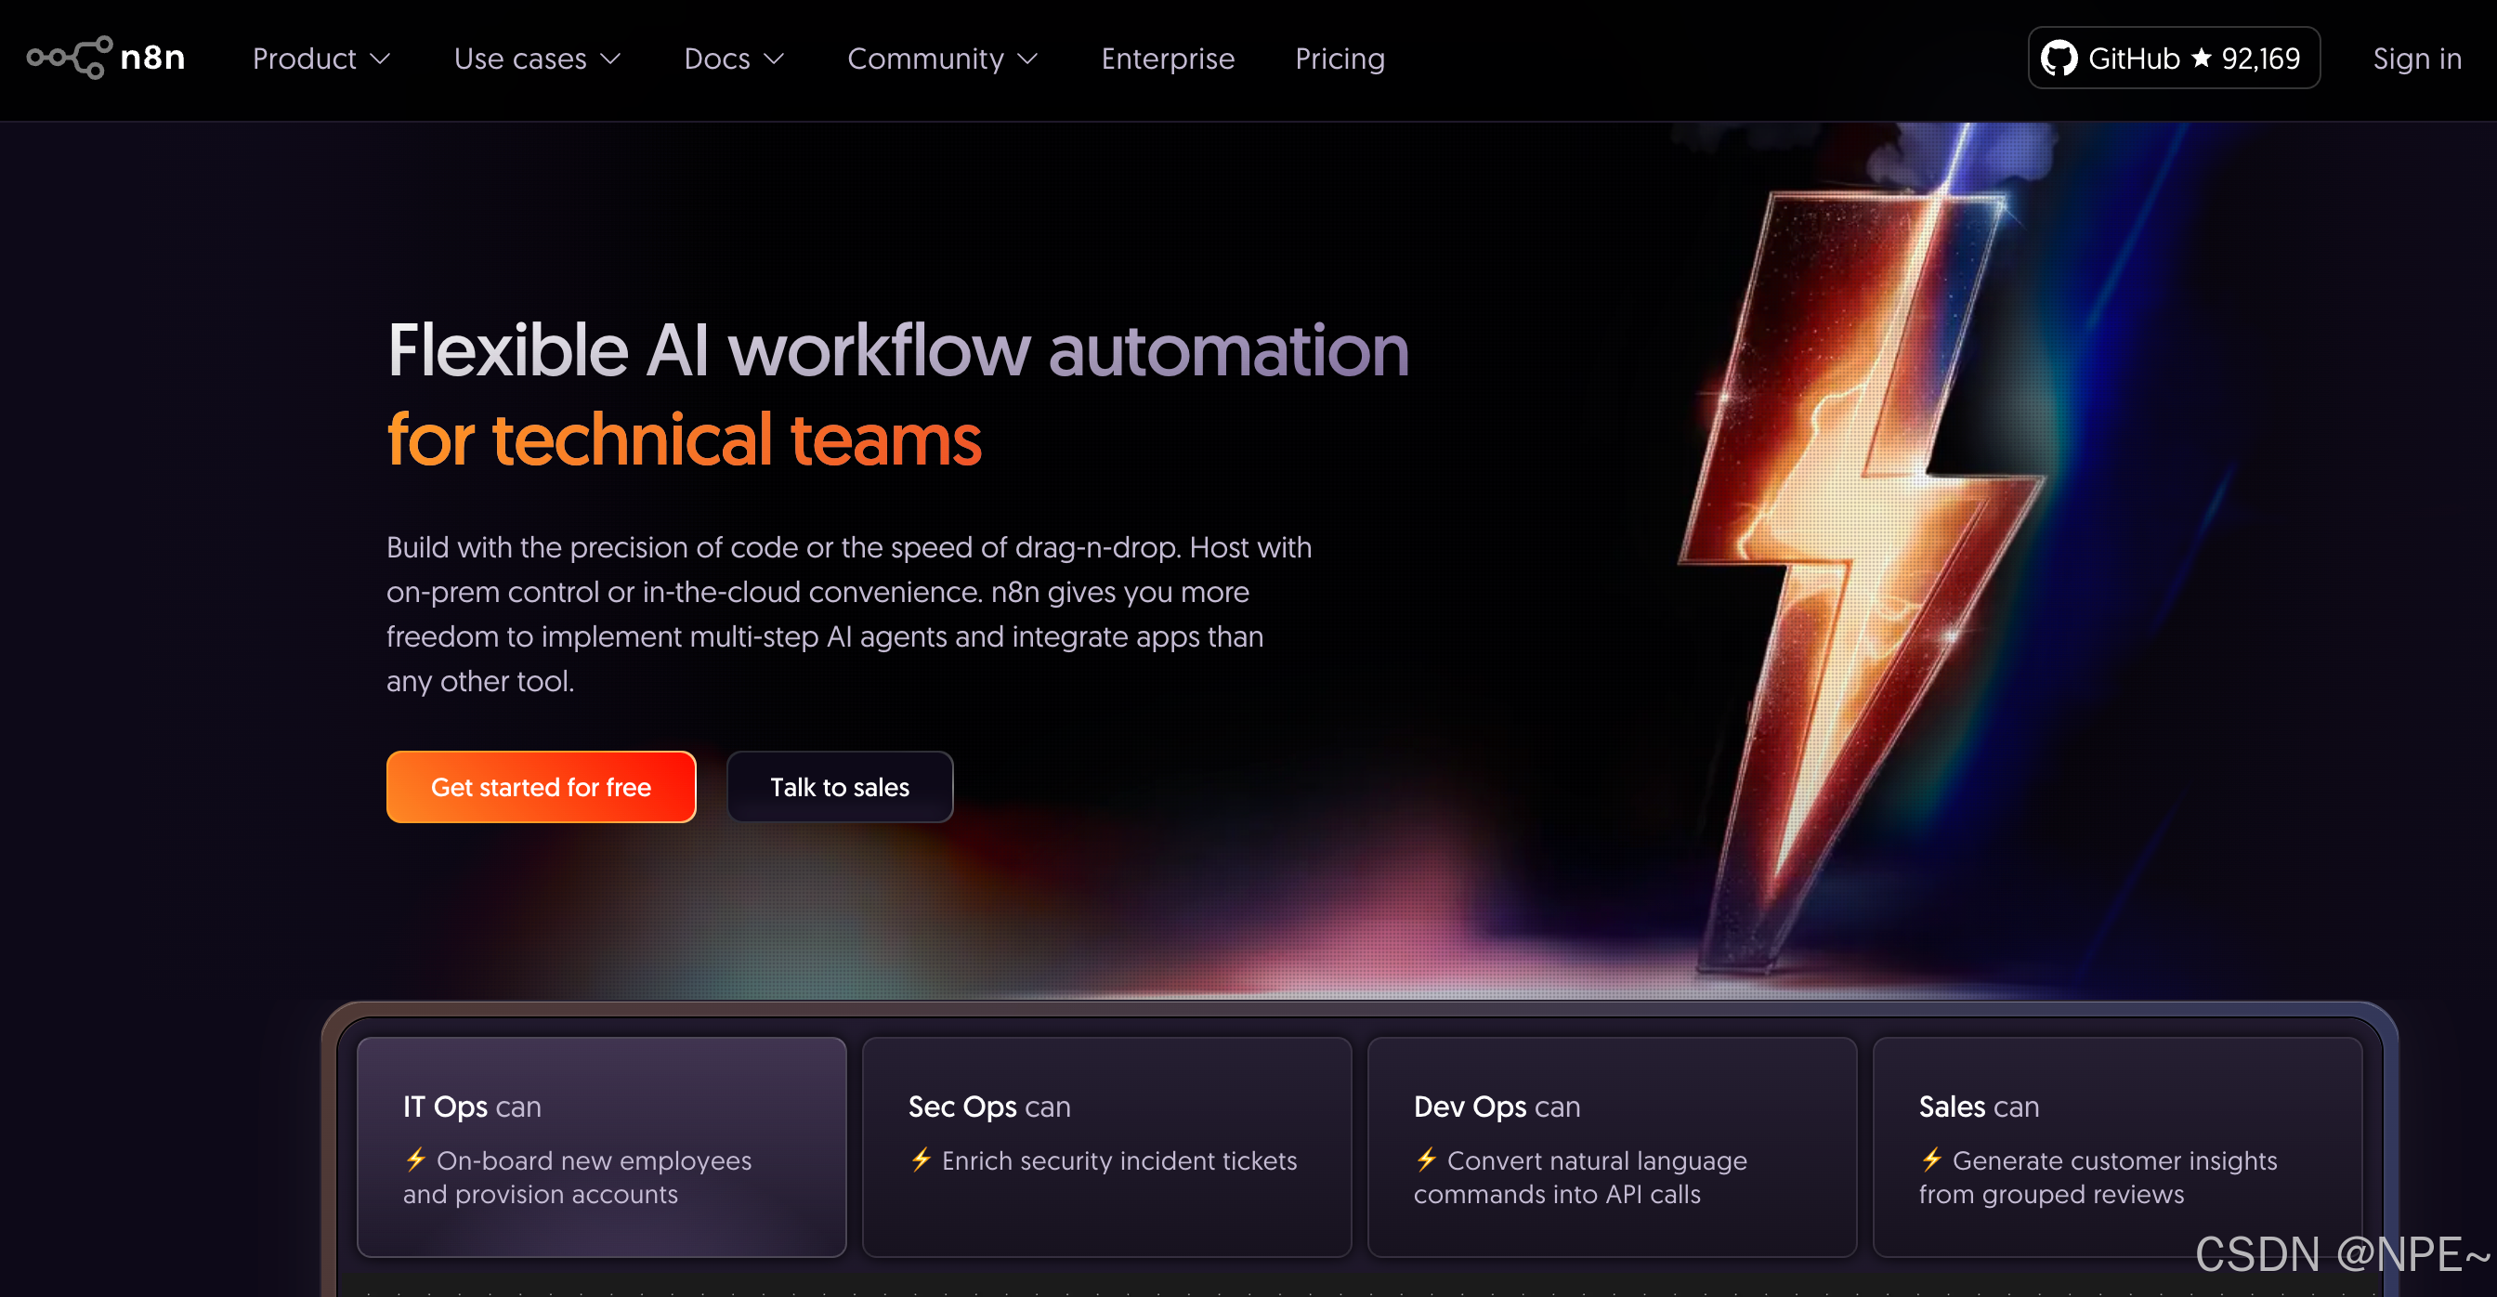Go to the Enterprise page
The height and width of the screenshot is (1297, 2497).
(1167, 59)
